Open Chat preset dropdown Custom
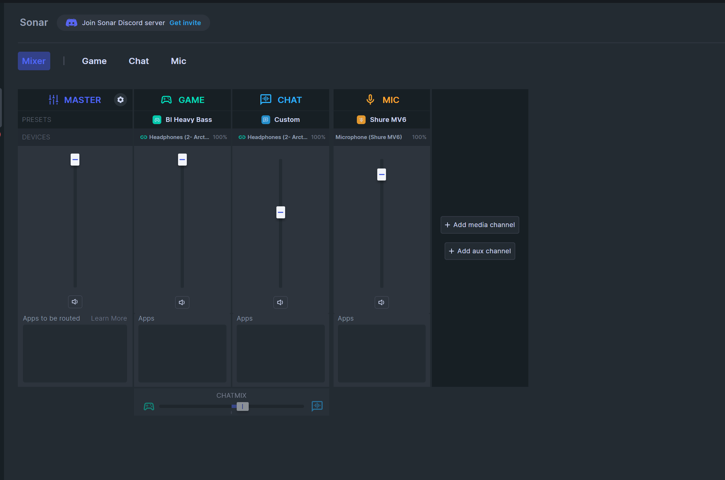 281,120
